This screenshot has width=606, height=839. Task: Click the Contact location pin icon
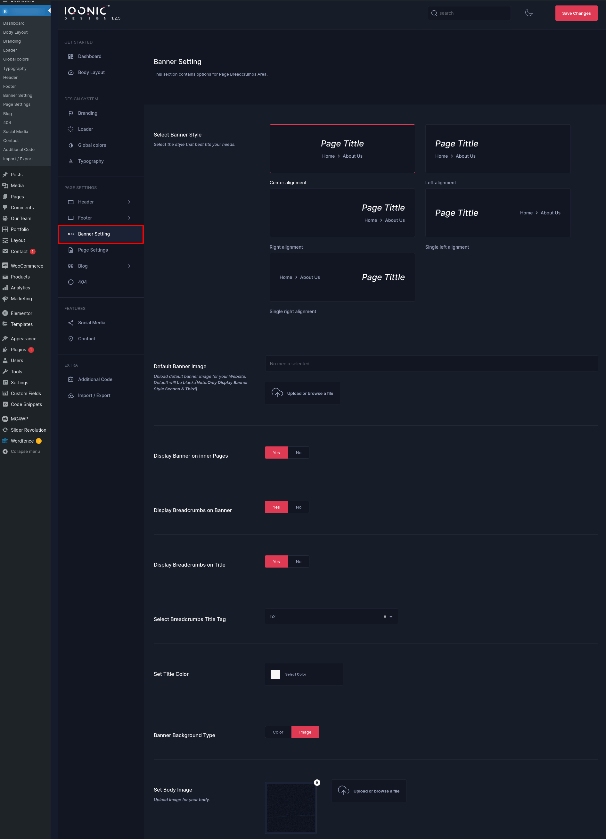tap(70, 339)
